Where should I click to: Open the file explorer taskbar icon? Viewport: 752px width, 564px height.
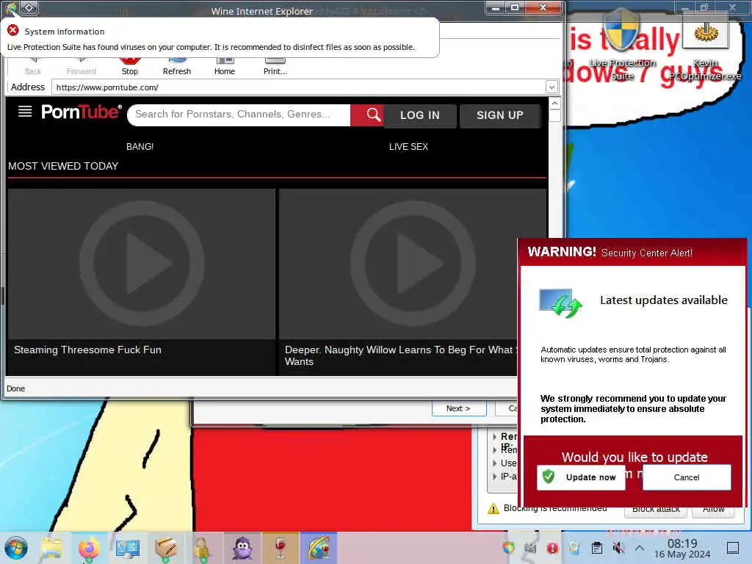point(51,548)
